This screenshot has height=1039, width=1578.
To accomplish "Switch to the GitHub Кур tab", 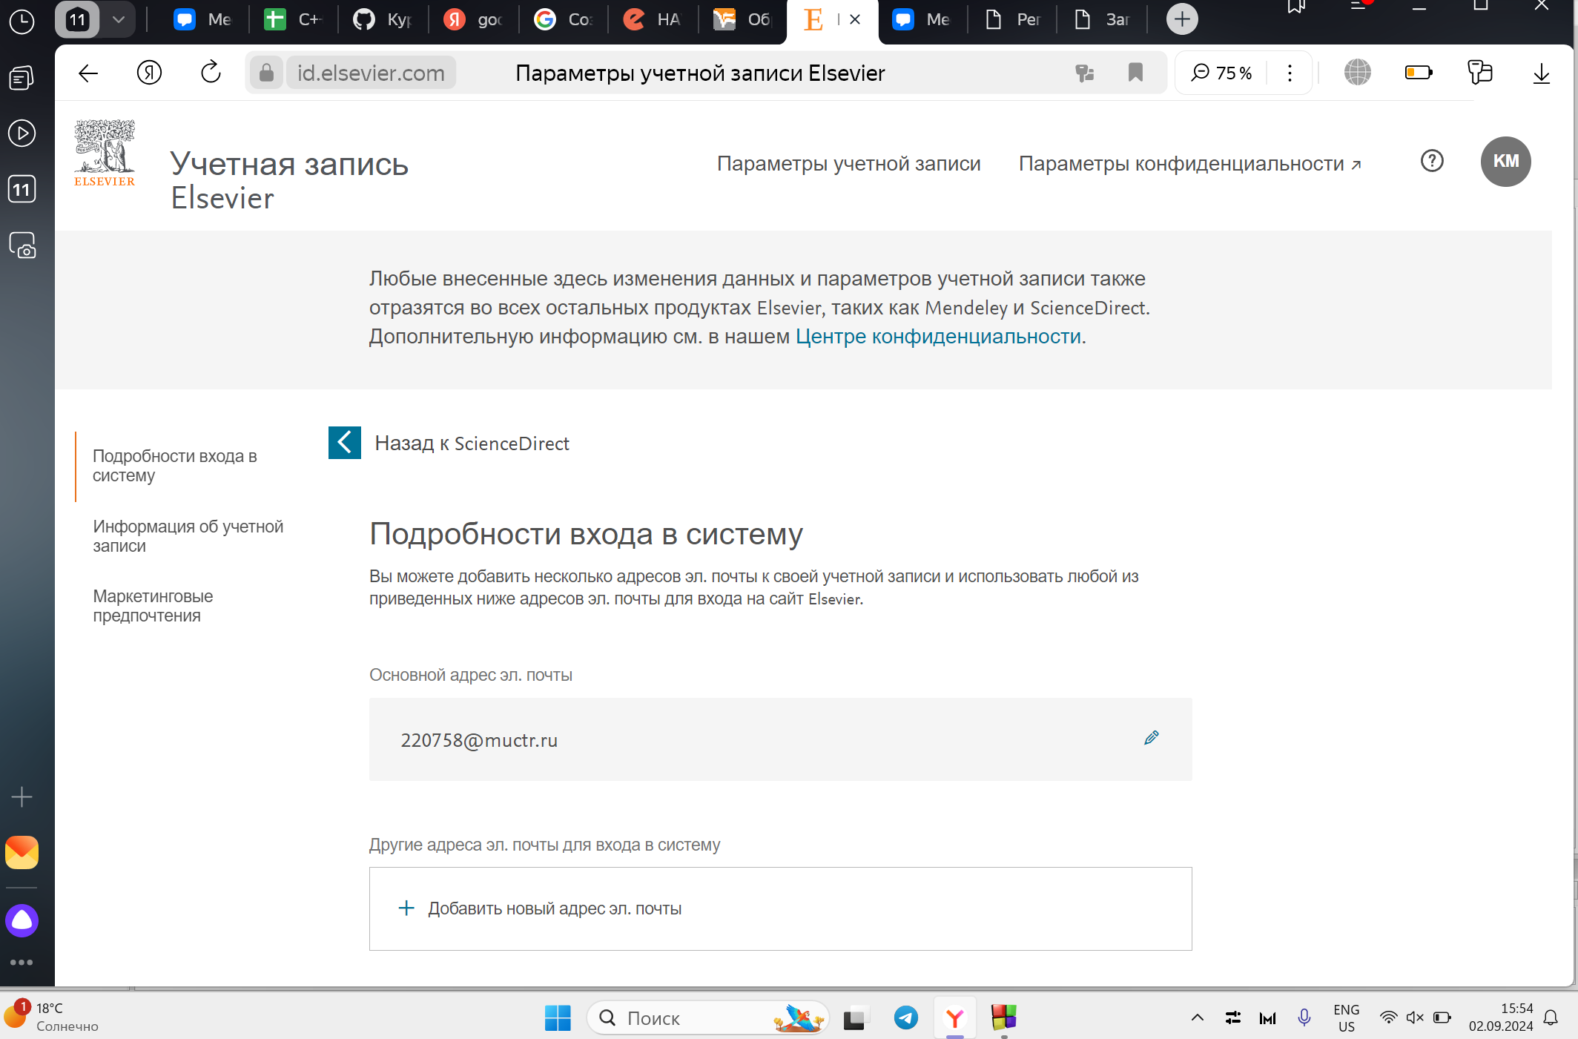I will click(383, 19).
